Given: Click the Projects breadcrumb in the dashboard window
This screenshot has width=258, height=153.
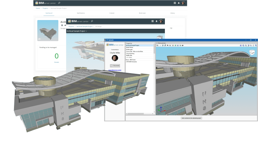Looking at the screenshot, I should click(45, 8).
